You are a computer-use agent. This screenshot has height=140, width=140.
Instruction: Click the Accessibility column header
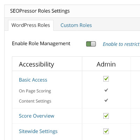(x=36, y=64)
